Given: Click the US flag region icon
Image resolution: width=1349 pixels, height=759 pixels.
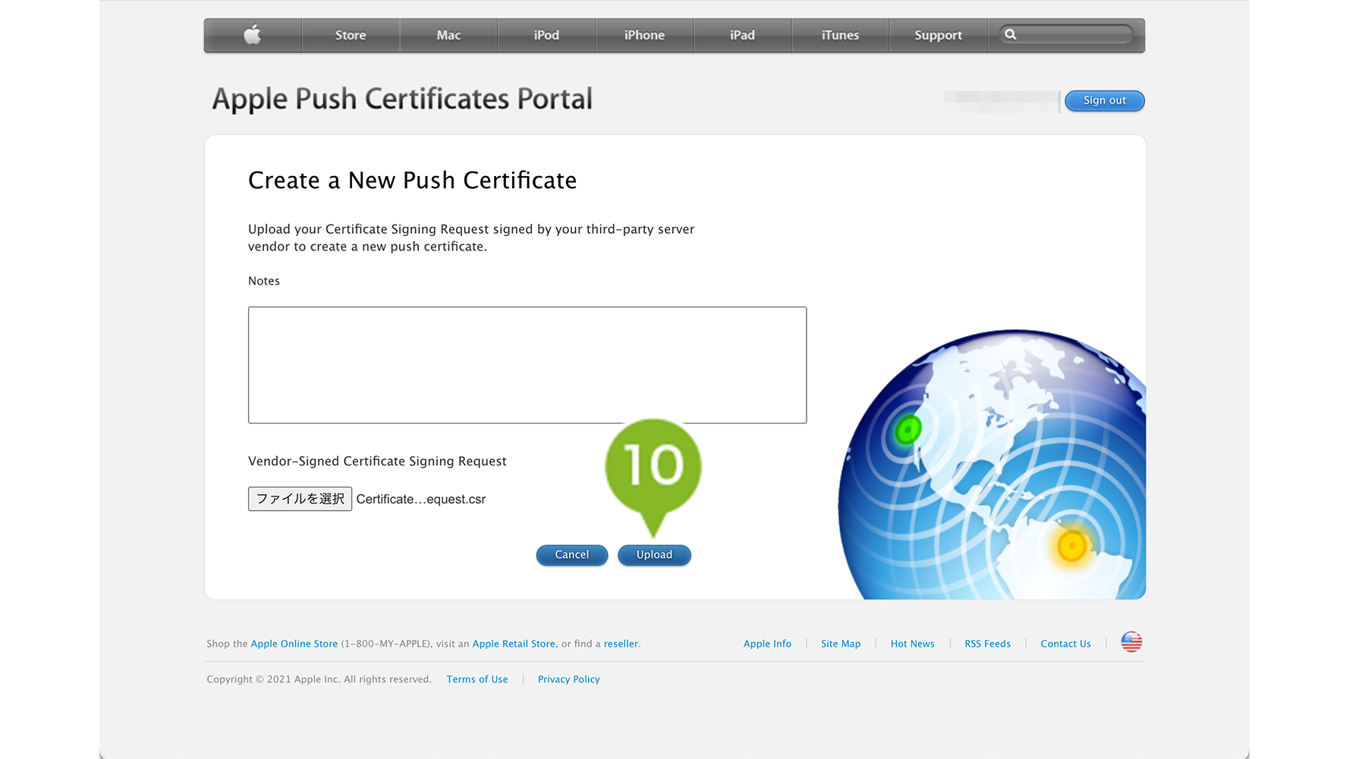Looking at the screenshot, I should tap(1131, 642).
